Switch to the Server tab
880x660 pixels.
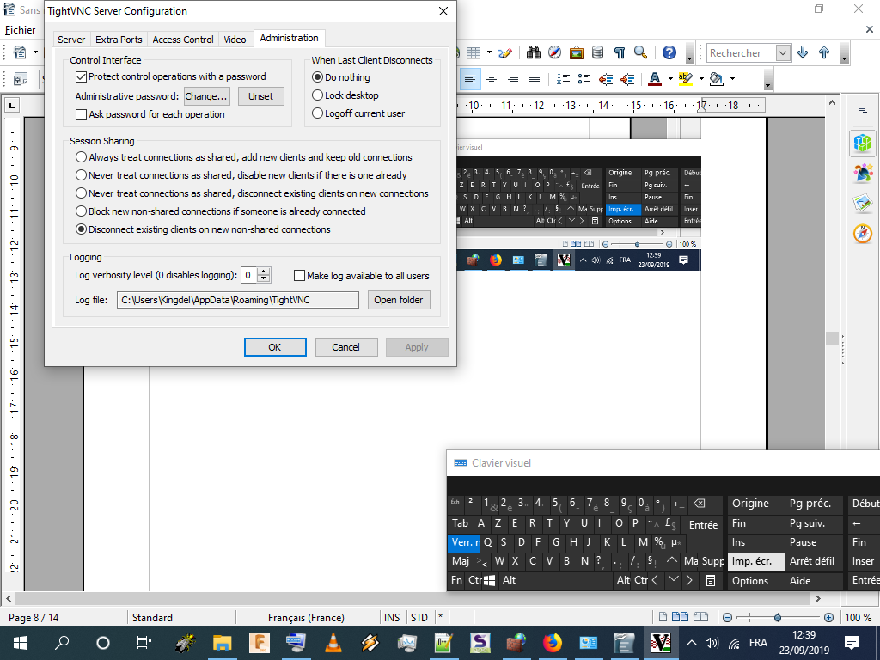pyautogui.click(x=71, y=40)
